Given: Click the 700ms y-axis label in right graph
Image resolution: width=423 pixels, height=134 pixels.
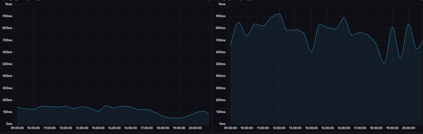Looking at the screenshot, I should 220,40.
